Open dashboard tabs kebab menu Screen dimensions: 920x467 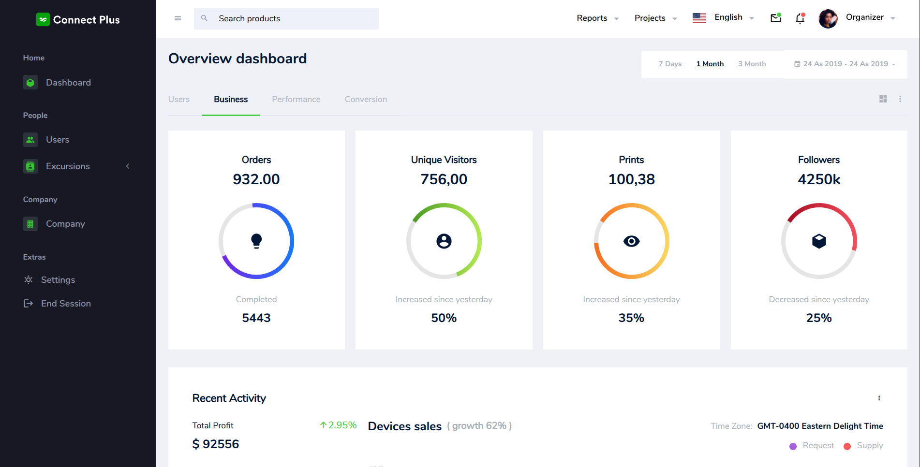(x=900, y=99)
